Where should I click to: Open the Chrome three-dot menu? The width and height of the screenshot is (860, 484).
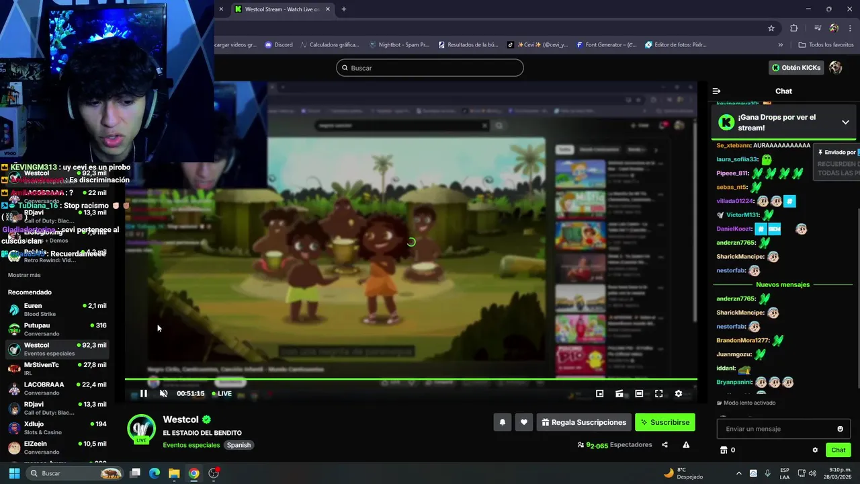point(850,28)
